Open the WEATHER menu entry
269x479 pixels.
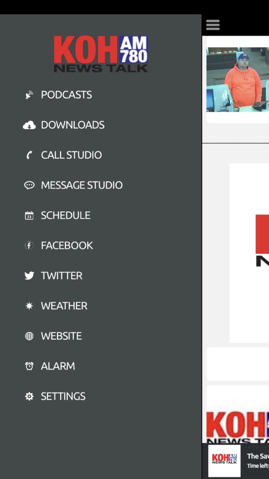[x=64, y=306]
